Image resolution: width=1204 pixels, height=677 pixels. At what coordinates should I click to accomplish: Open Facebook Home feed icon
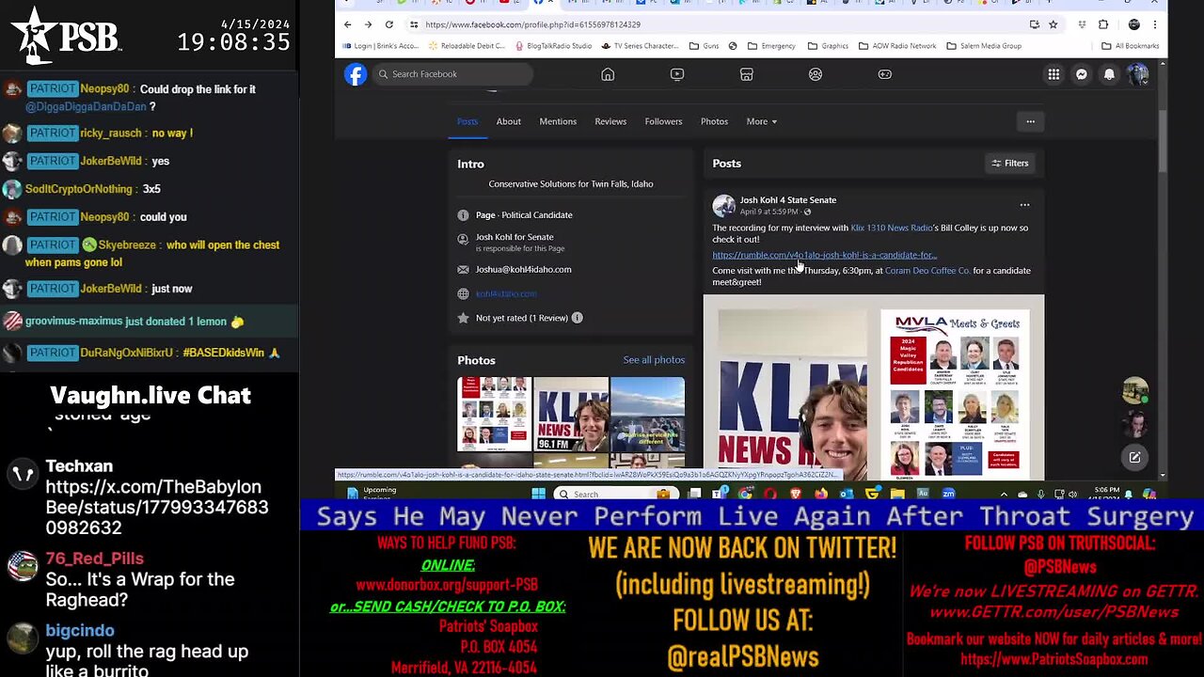point(608,74)
